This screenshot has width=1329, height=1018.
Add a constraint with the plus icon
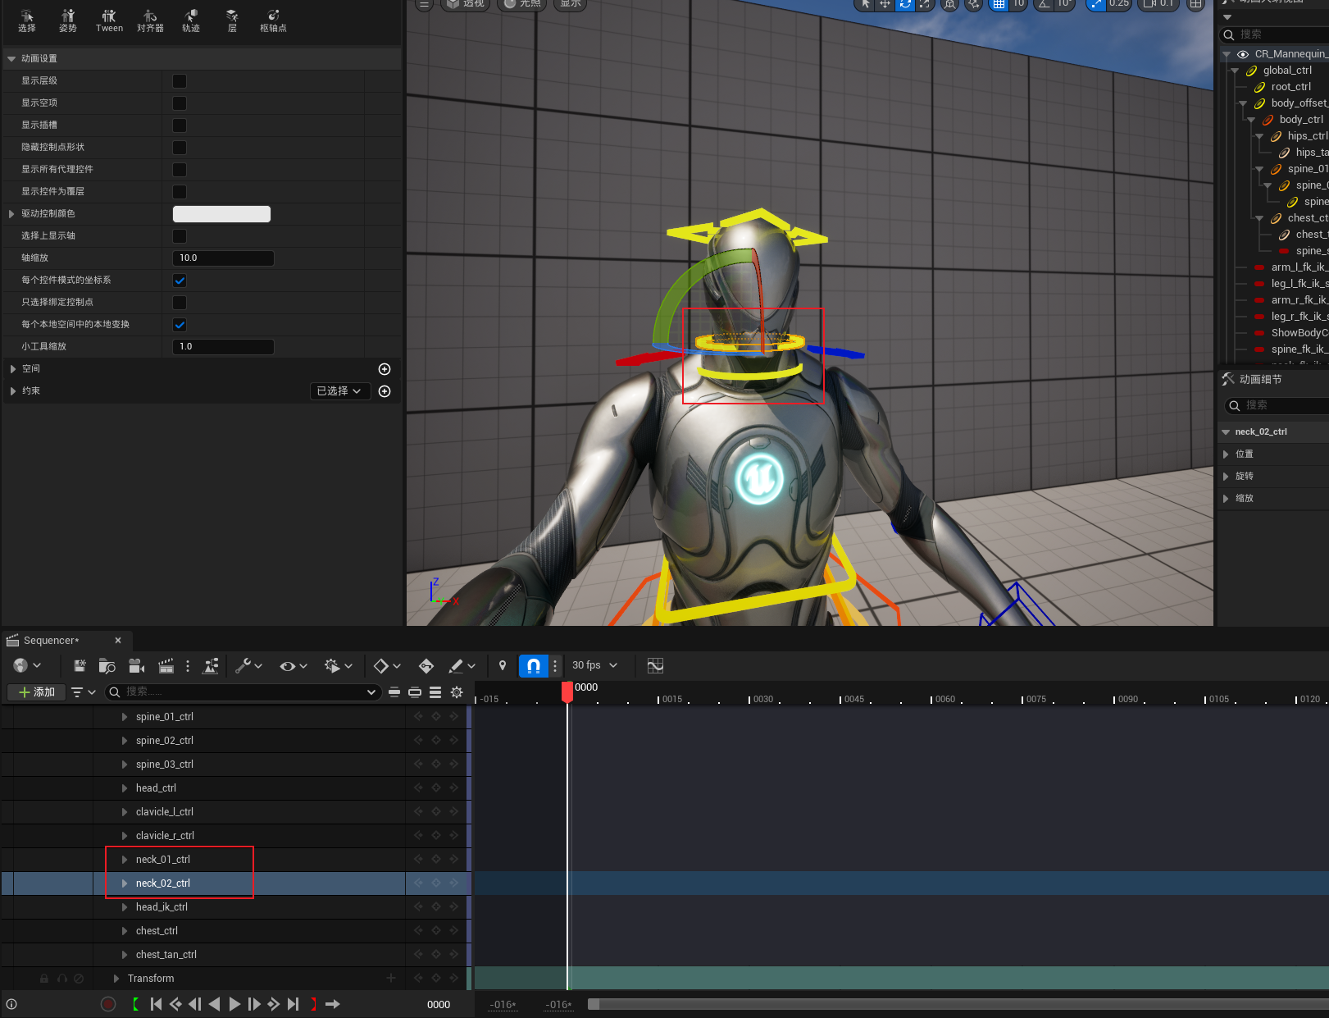point(385,391)
